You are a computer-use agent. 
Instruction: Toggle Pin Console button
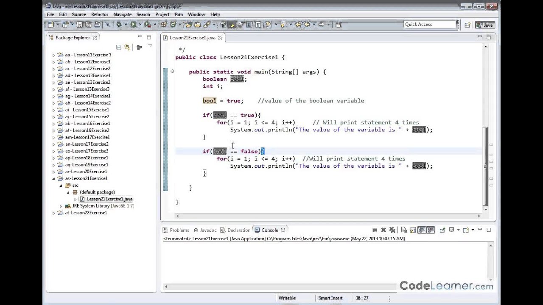coord(442,230)
